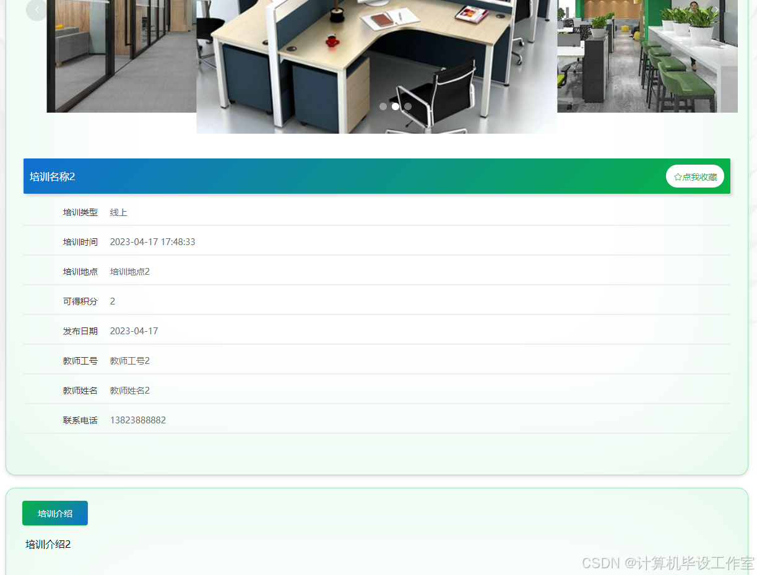This screenshot has width=757, height=575.
Task: Select the third carousel indicator dot
Action: [408, 106]
